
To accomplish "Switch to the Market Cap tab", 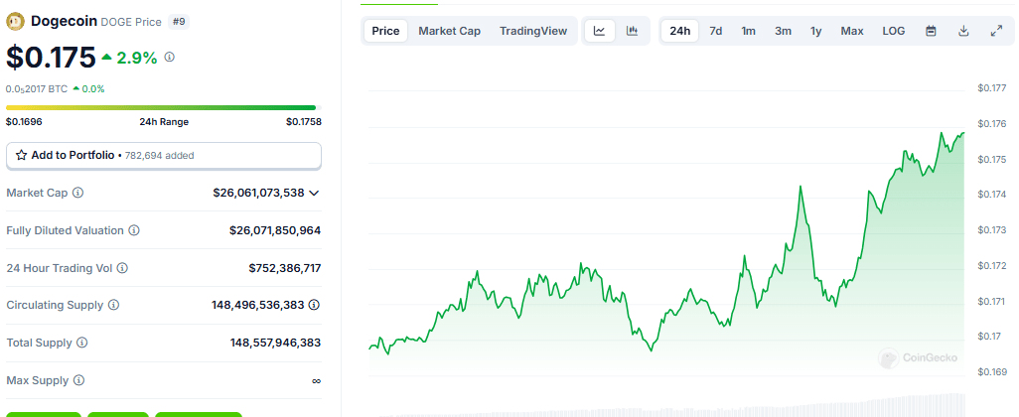I will (x=449, y=31).
